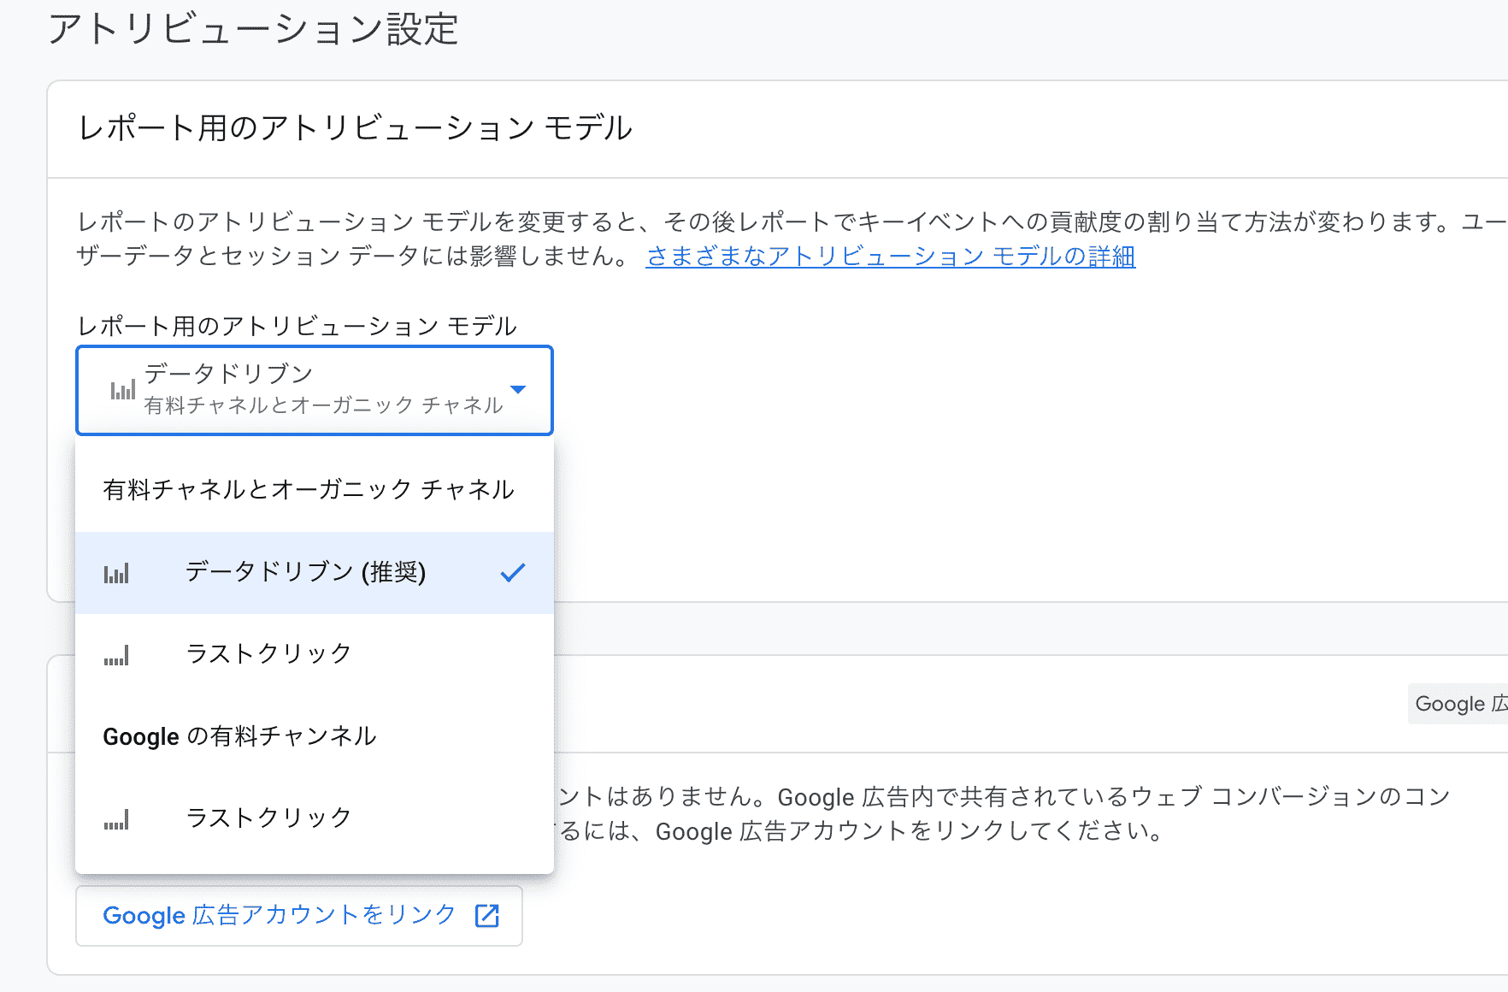Click the blue dropdown arrow of the model selector
The width and height of the screenshot is (1508, 992).
tap(518, 390)
